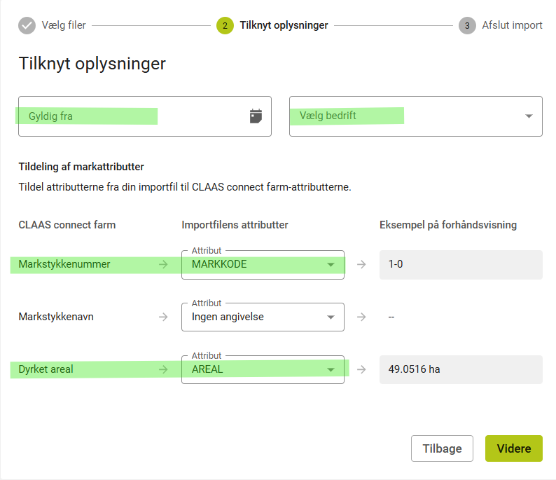Viewport: 556px width, 480px height.
Task: Click the step 2 circle icon
Action: click(x=225, y=26)
